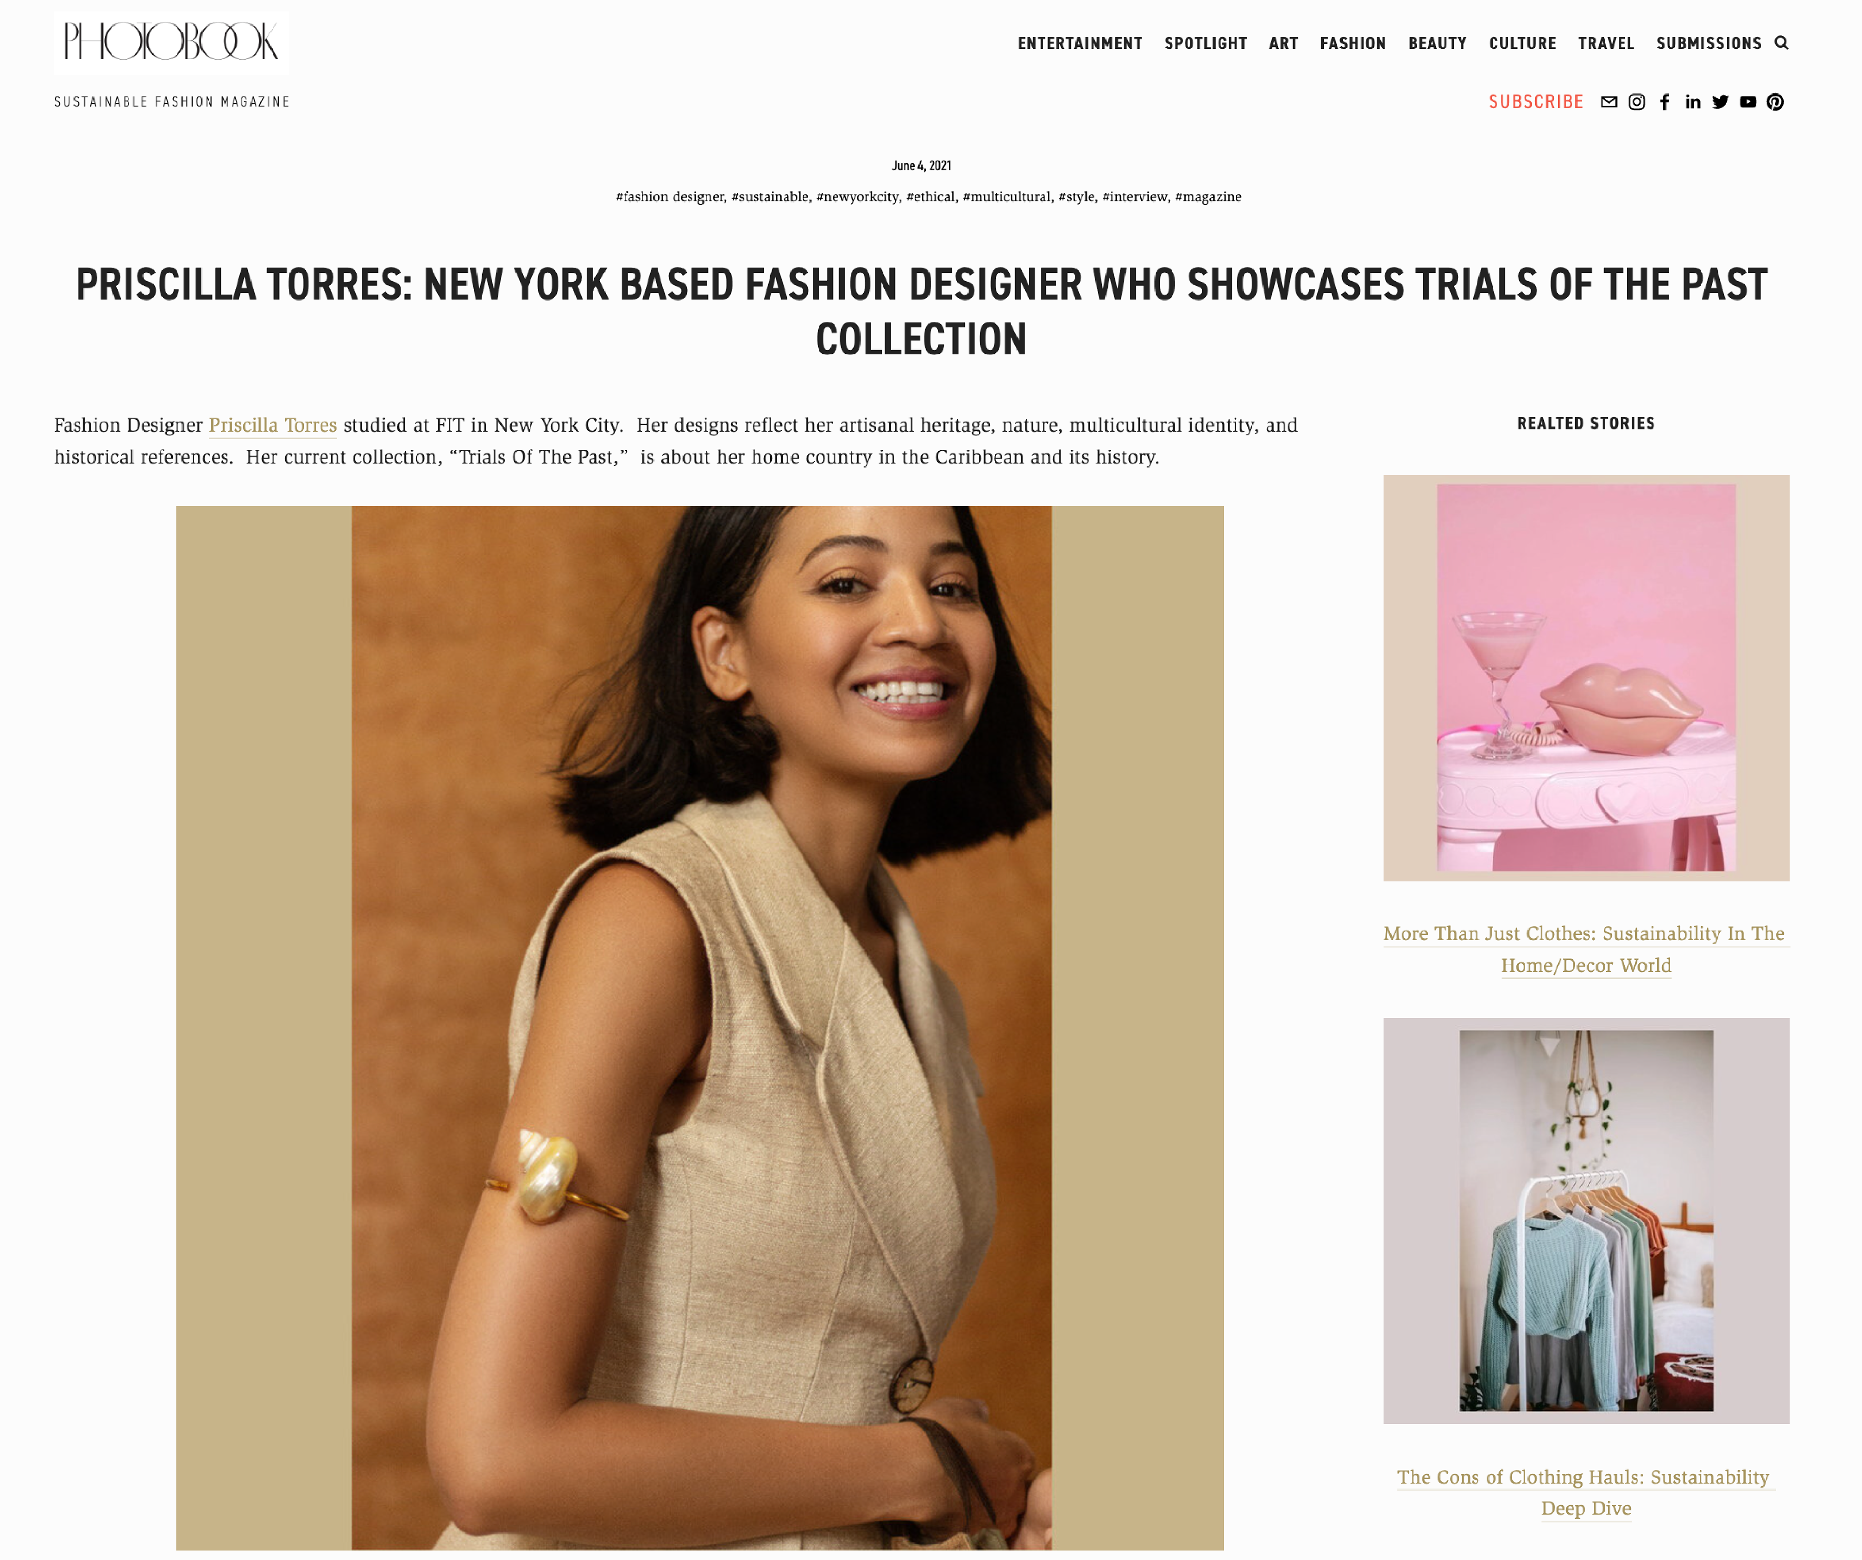
Task: Click the clothing rack thumbnail
Action: click(1586, 1221)
